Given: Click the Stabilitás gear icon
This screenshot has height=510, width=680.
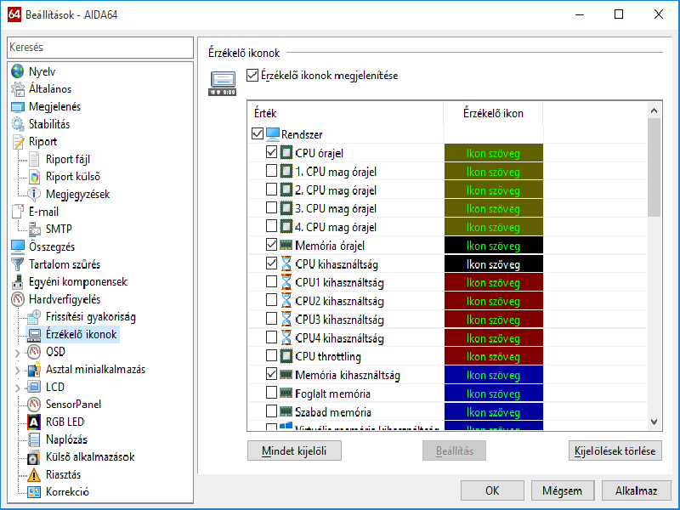Looking at the screenshot, I should tap(17, 124).
